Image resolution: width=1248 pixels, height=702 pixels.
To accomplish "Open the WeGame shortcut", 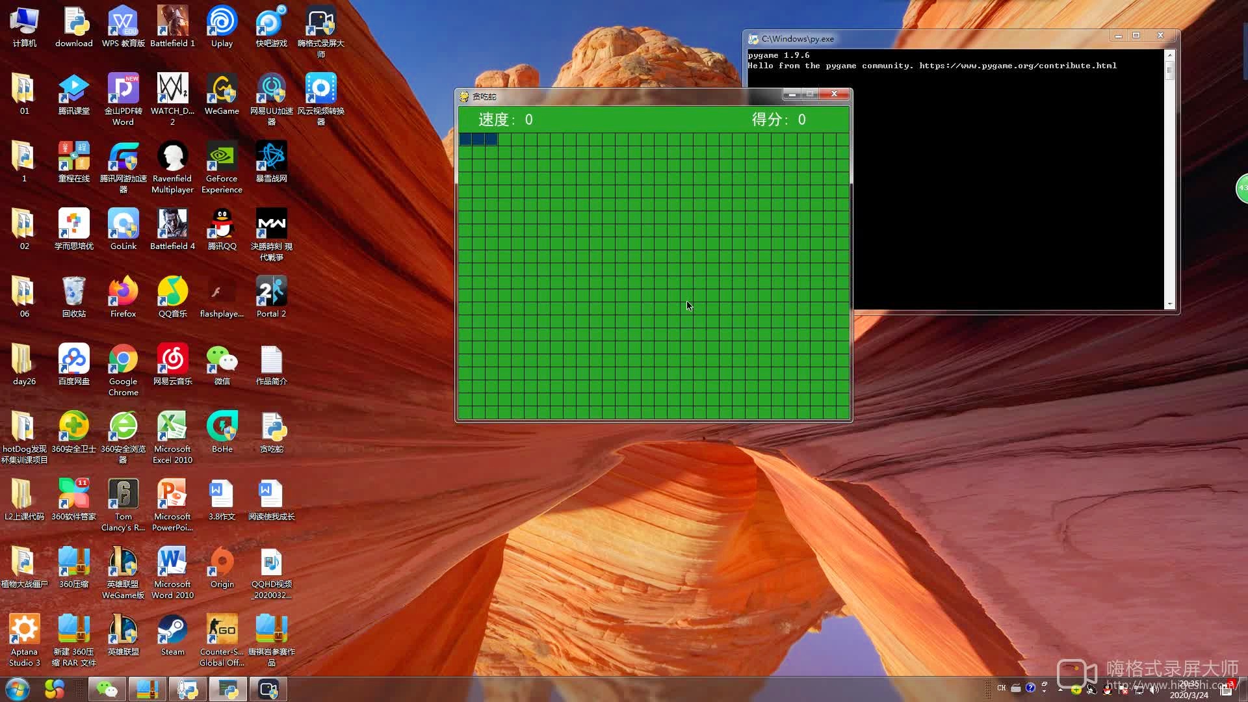I will point(222,95).
